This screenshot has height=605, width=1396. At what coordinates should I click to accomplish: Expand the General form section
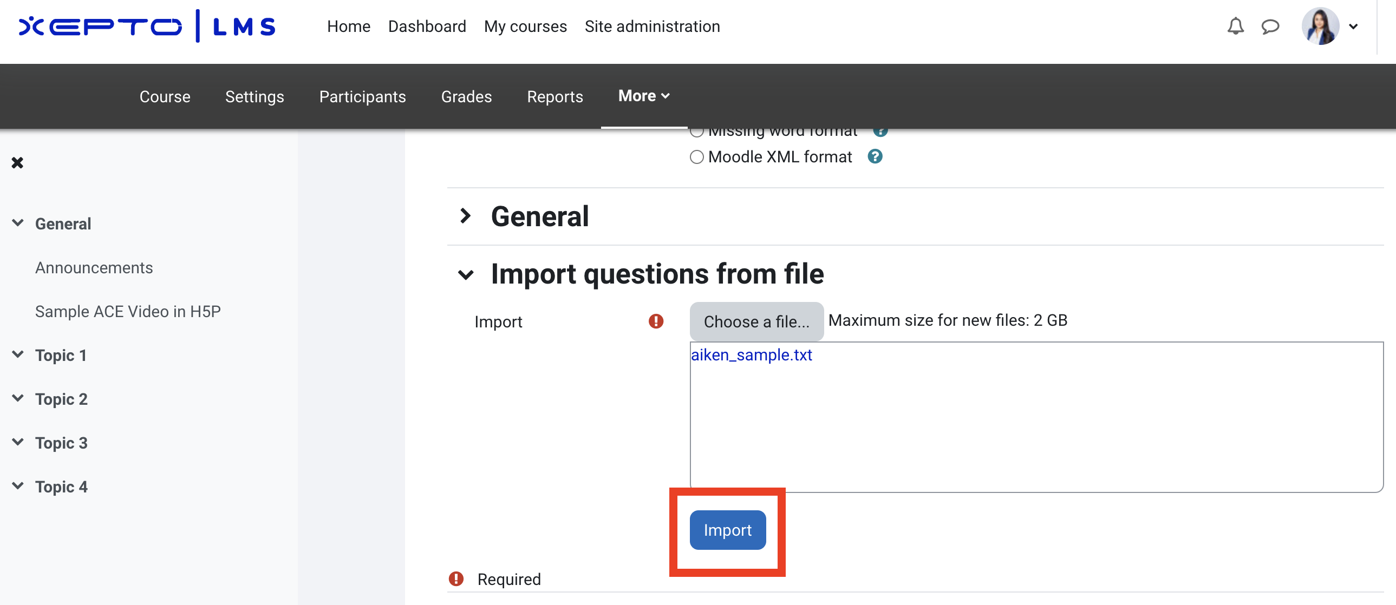tap(465, 216)
